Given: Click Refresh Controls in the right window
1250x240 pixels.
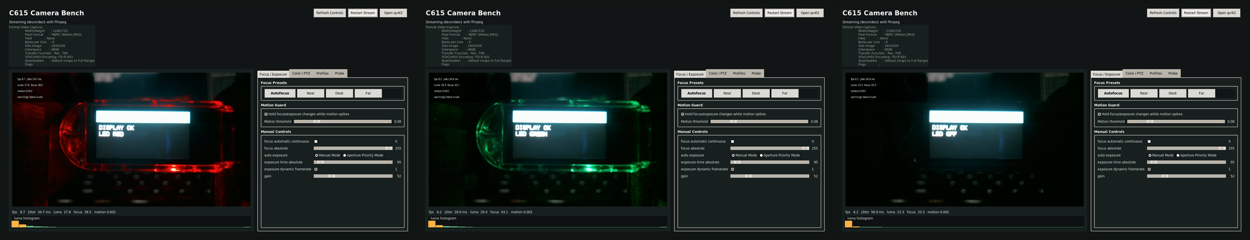Looking at the screenshot, I should [1163, 13].
